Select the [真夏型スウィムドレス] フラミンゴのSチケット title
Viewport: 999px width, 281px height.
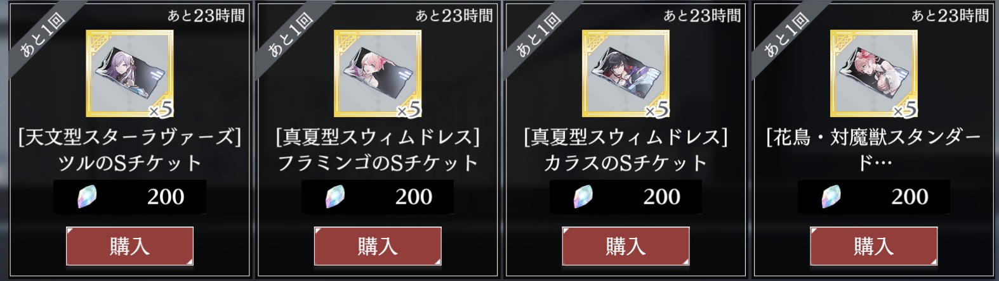point(378,149)
